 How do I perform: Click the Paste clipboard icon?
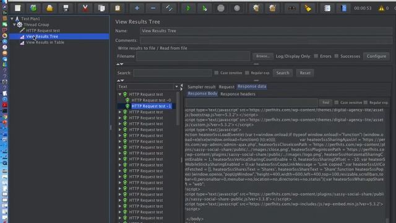[x=118, y=8]
